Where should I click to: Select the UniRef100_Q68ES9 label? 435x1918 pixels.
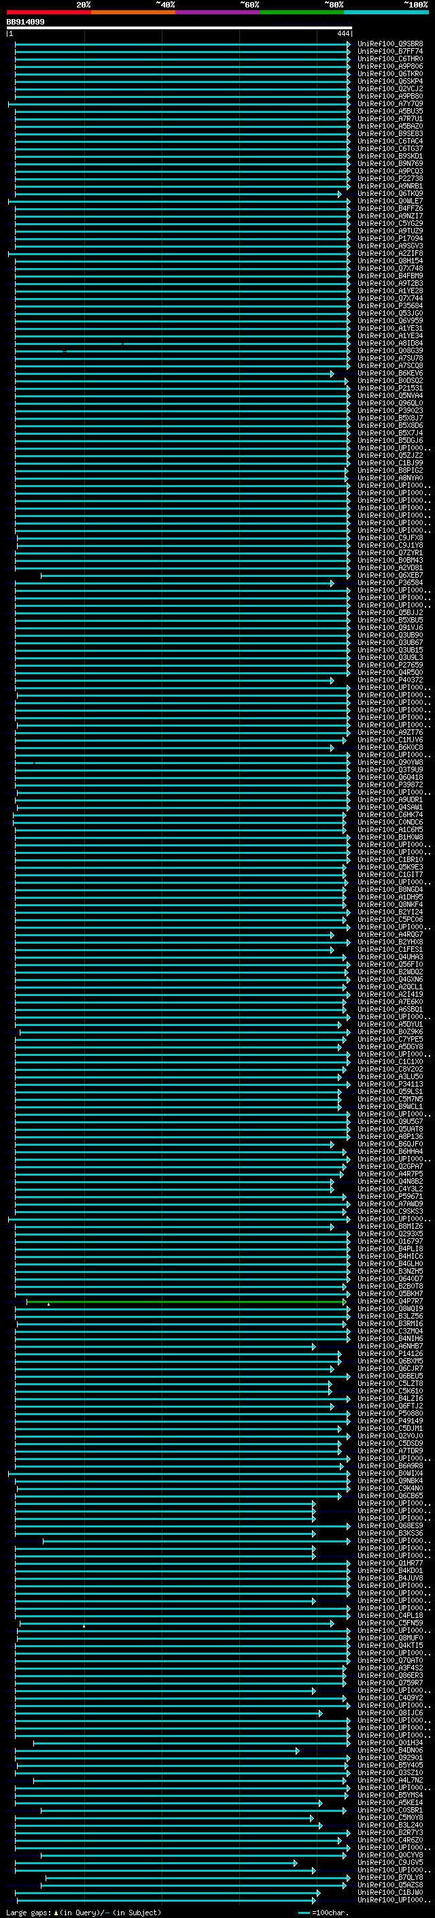(x=390, y=1525)
